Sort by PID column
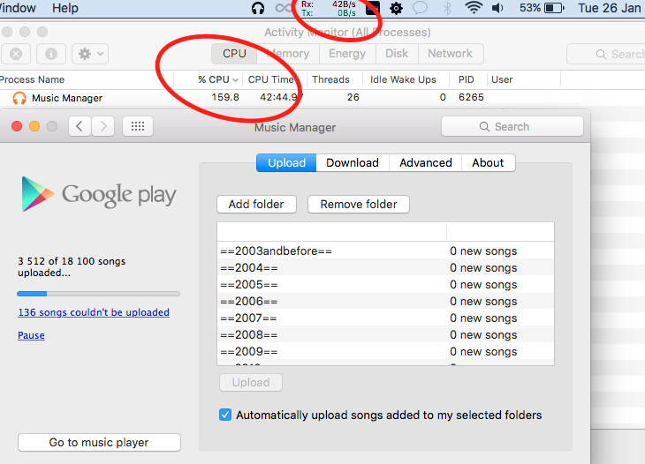645x464 pixels. click(x=467, y=79)
